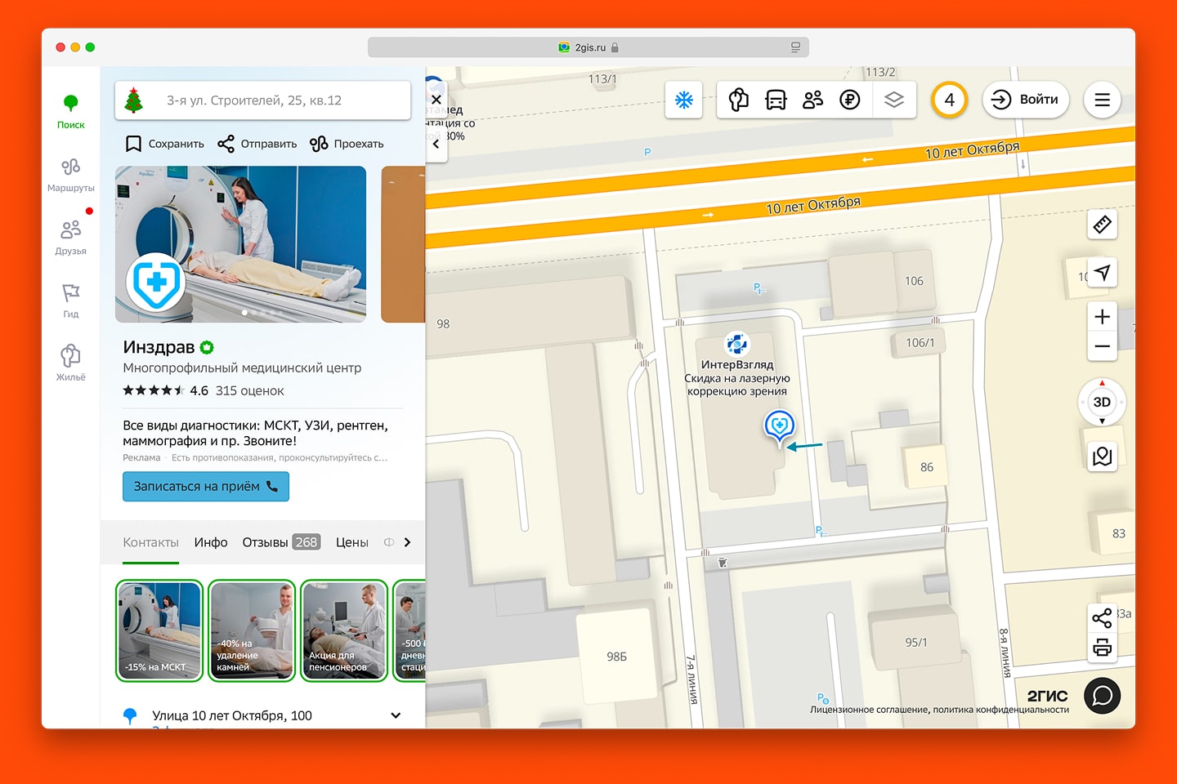Collapse the side panel with left chevron
Image resolution: width=1177 pixels, height=784 pixels.
(x=436, y=145)
